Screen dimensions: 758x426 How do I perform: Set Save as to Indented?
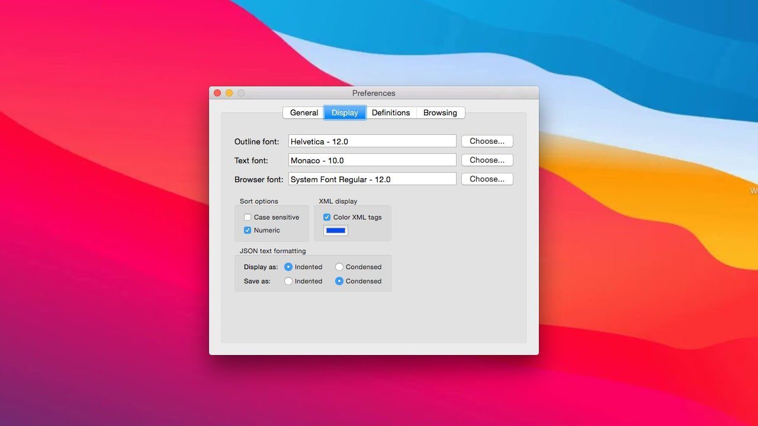click(x=288, y=281)
